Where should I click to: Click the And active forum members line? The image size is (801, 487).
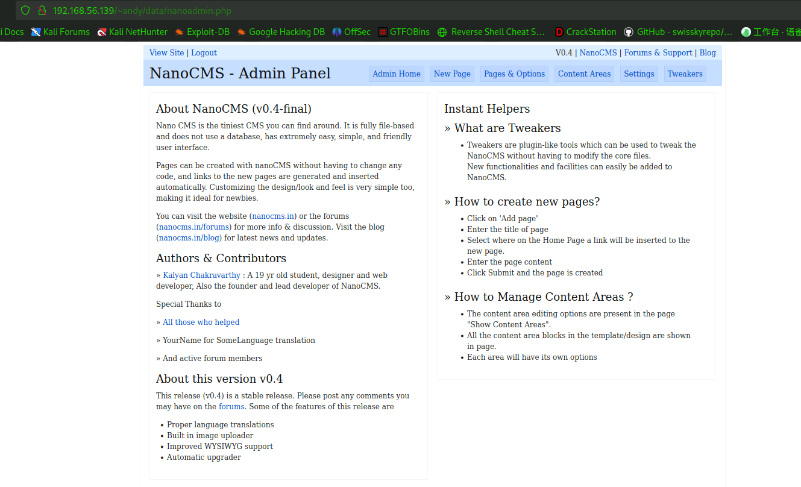(x=209, y=358)
